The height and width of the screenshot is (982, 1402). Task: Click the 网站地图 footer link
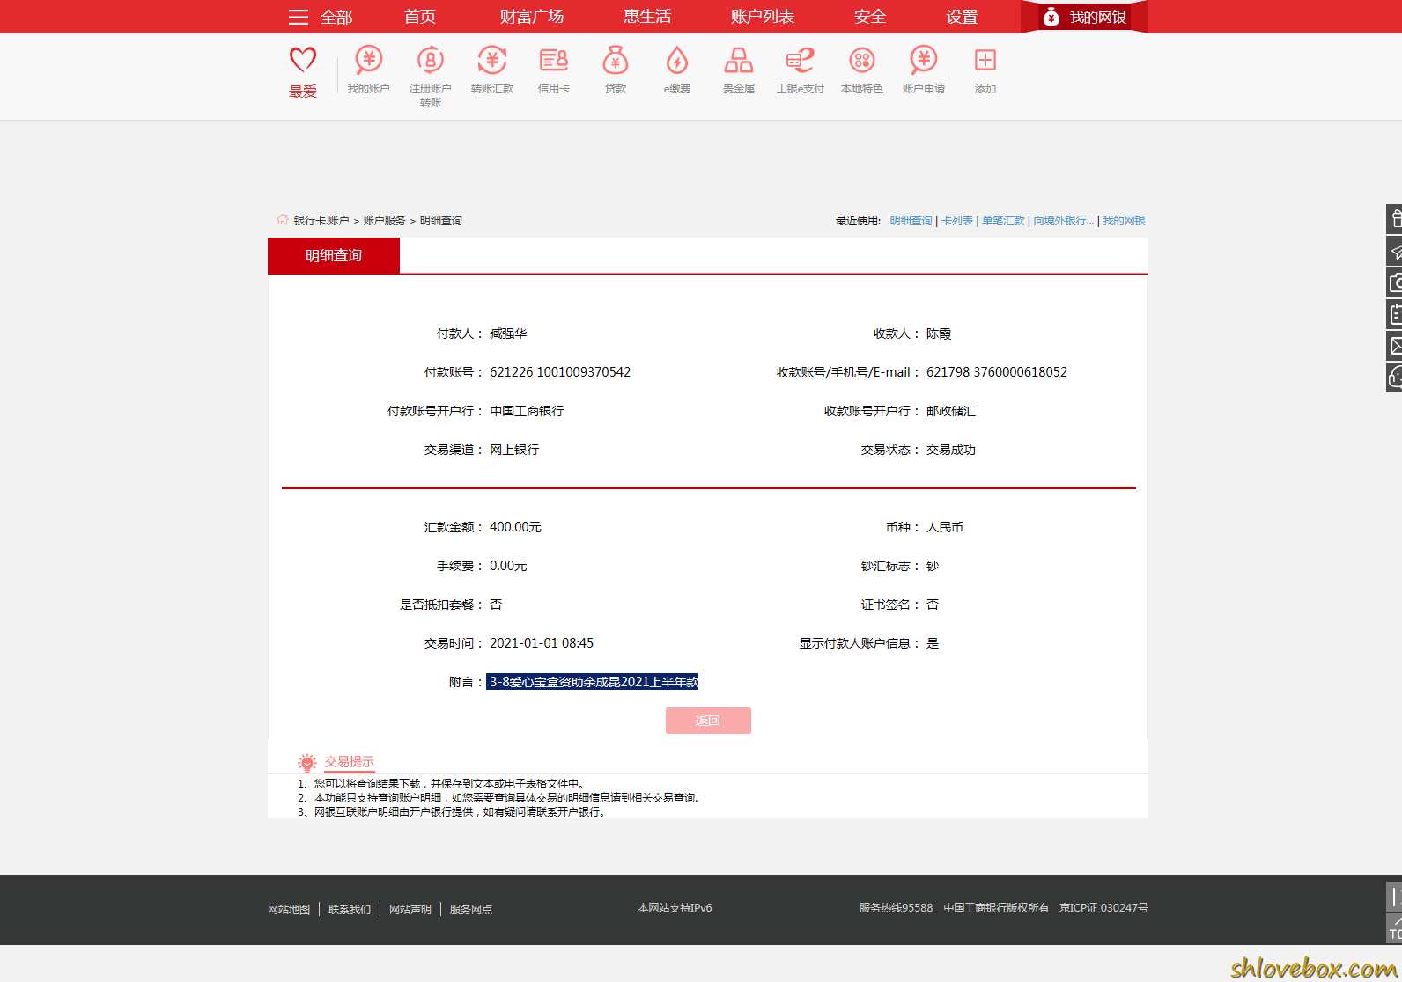click(289, 909)
